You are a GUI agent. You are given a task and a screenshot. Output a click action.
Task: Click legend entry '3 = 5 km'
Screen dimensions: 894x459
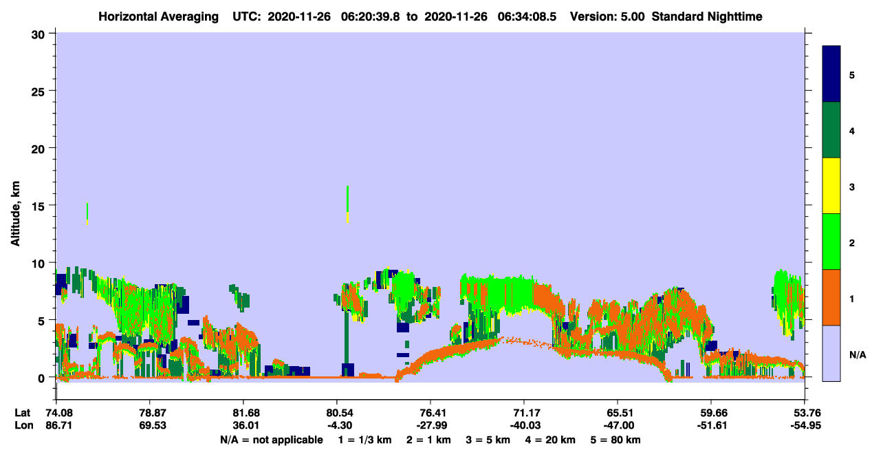click(488, 440)
